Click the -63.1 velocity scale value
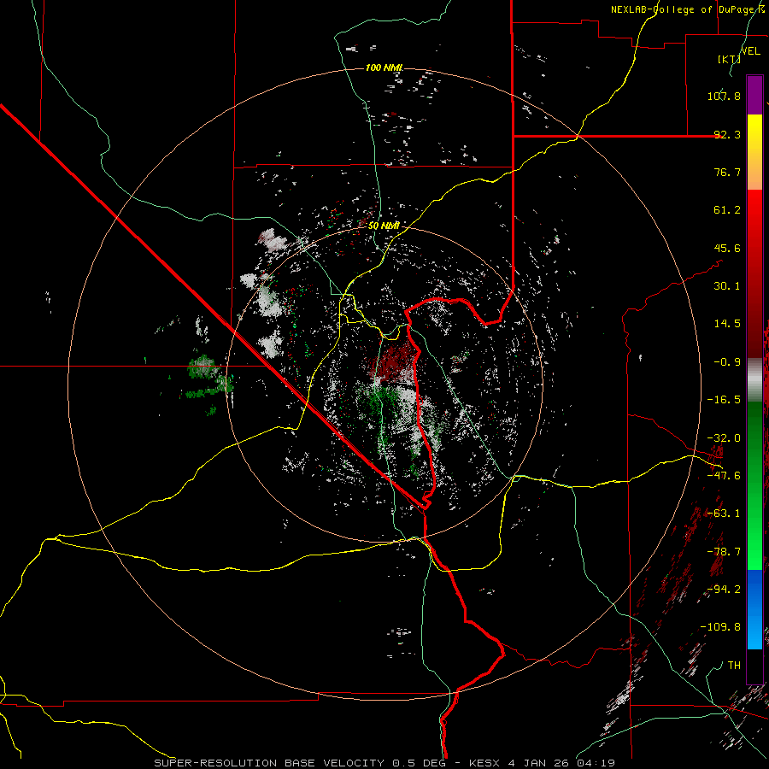Image resolution: width=769 pixels, height=769 pixels. pyautogui.click(x=724, y=514)
